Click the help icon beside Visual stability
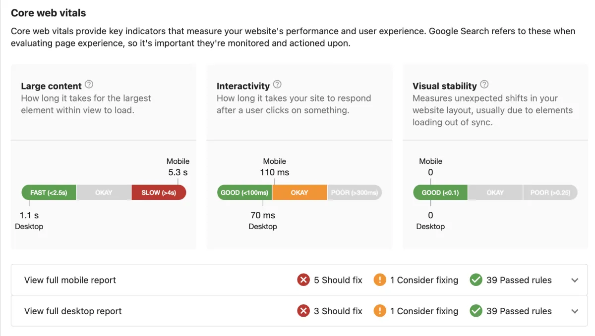595x336 pixels. [484, 85]
